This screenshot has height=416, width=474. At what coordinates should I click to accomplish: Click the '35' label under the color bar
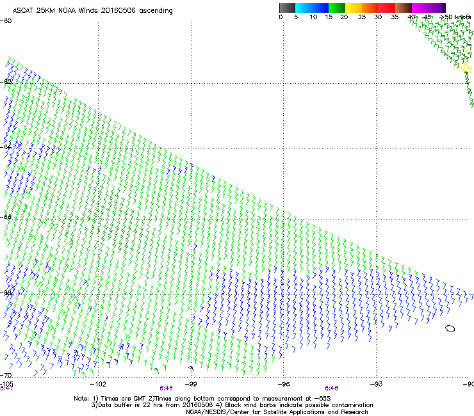[x=395, y=17]
